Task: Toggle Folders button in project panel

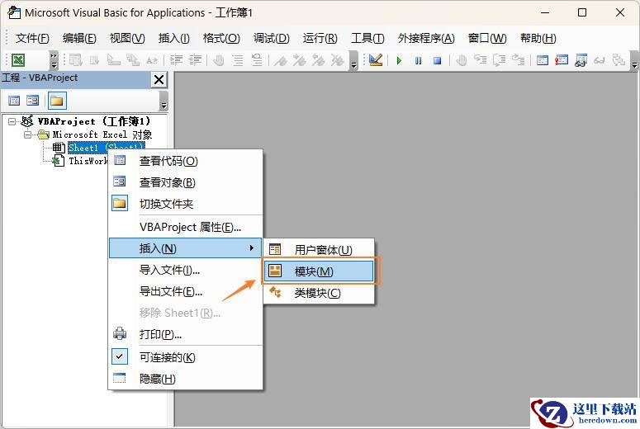Action: 57,101
